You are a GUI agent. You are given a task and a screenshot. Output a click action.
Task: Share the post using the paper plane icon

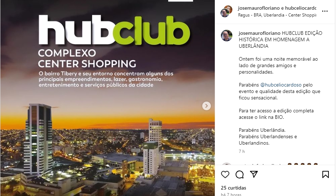tap(254, 174)
